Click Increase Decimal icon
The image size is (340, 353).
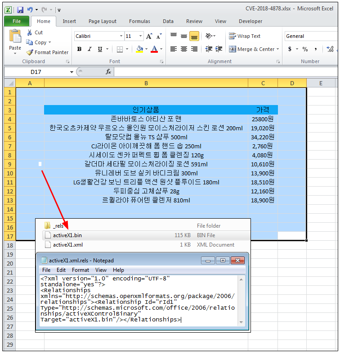pyautogui.click(x=330, y=49)
